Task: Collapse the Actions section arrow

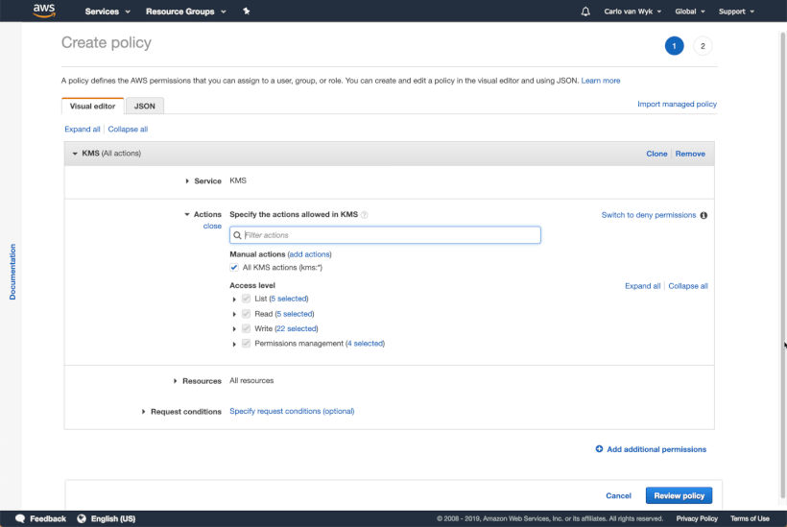Action: click(187, 214)
